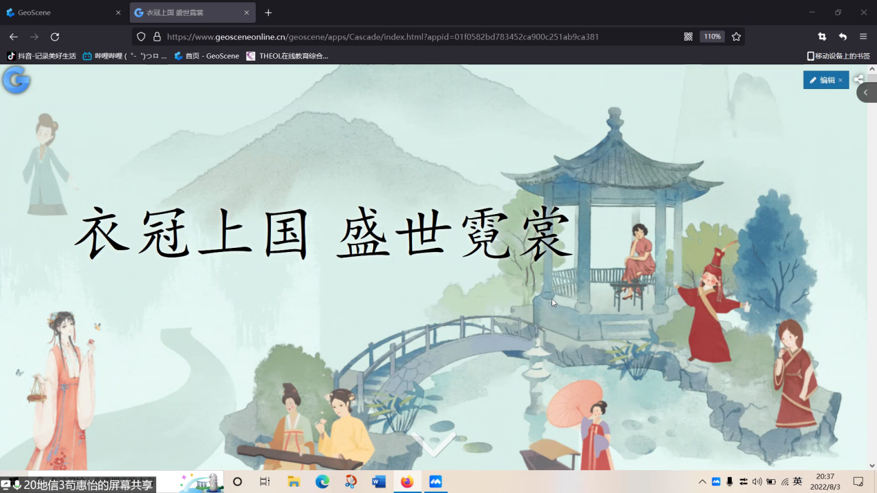Click the GeoScene logo in the story corner
The width and height of the screenshot is (877, 493).
(17, 80)
